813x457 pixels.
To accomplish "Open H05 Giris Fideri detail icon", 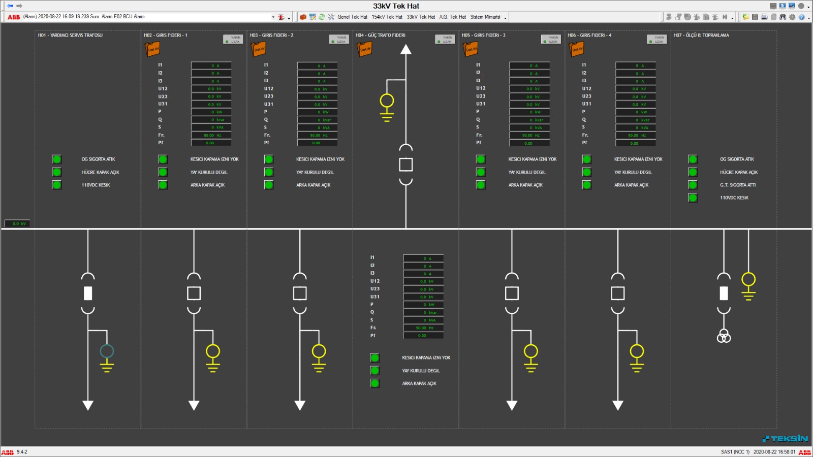I will pos(471,49).
